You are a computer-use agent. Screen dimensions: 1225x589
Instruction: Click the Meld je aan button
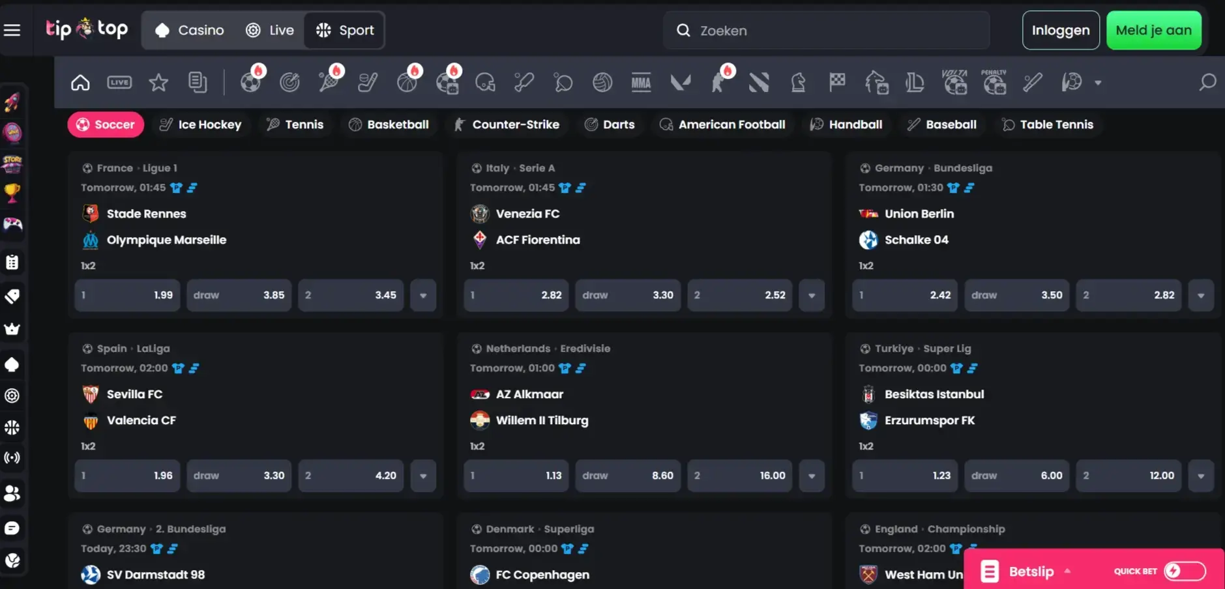click(x=1154, y=30)
